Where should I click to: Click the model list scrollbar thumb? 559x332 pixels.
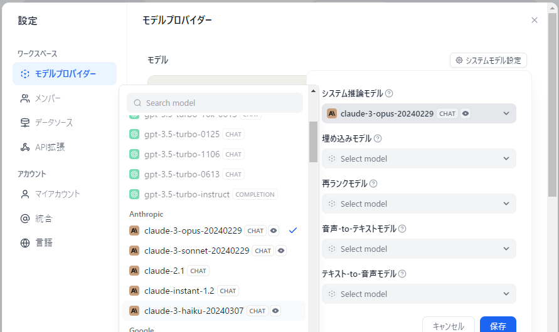click(313, 142)
